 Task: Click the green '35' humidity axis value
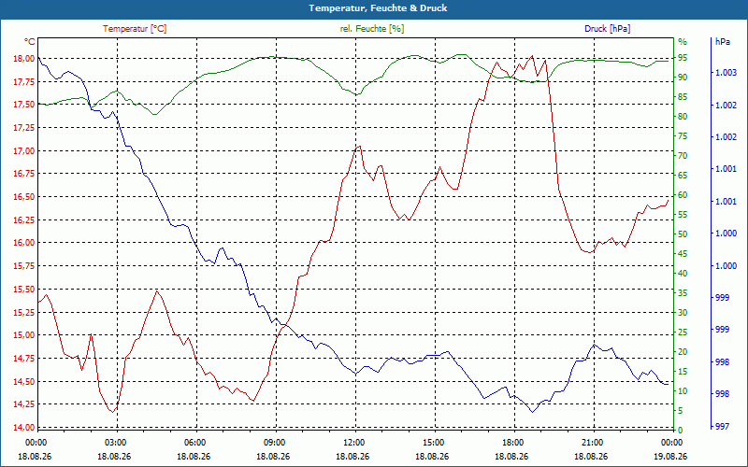coord(683,293)
